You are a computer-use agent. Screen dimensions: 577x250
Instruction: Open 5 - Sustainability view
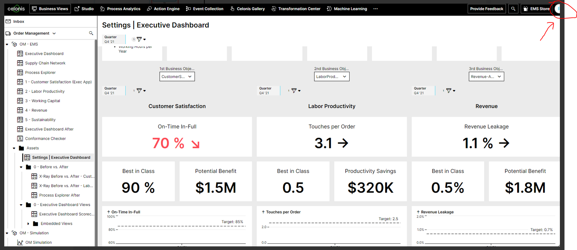click(x=40, y=120)
